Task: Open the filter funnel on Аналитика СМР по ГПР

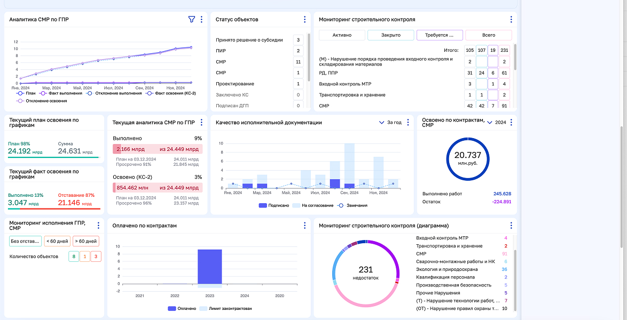Action: click(x=191, y=19)
